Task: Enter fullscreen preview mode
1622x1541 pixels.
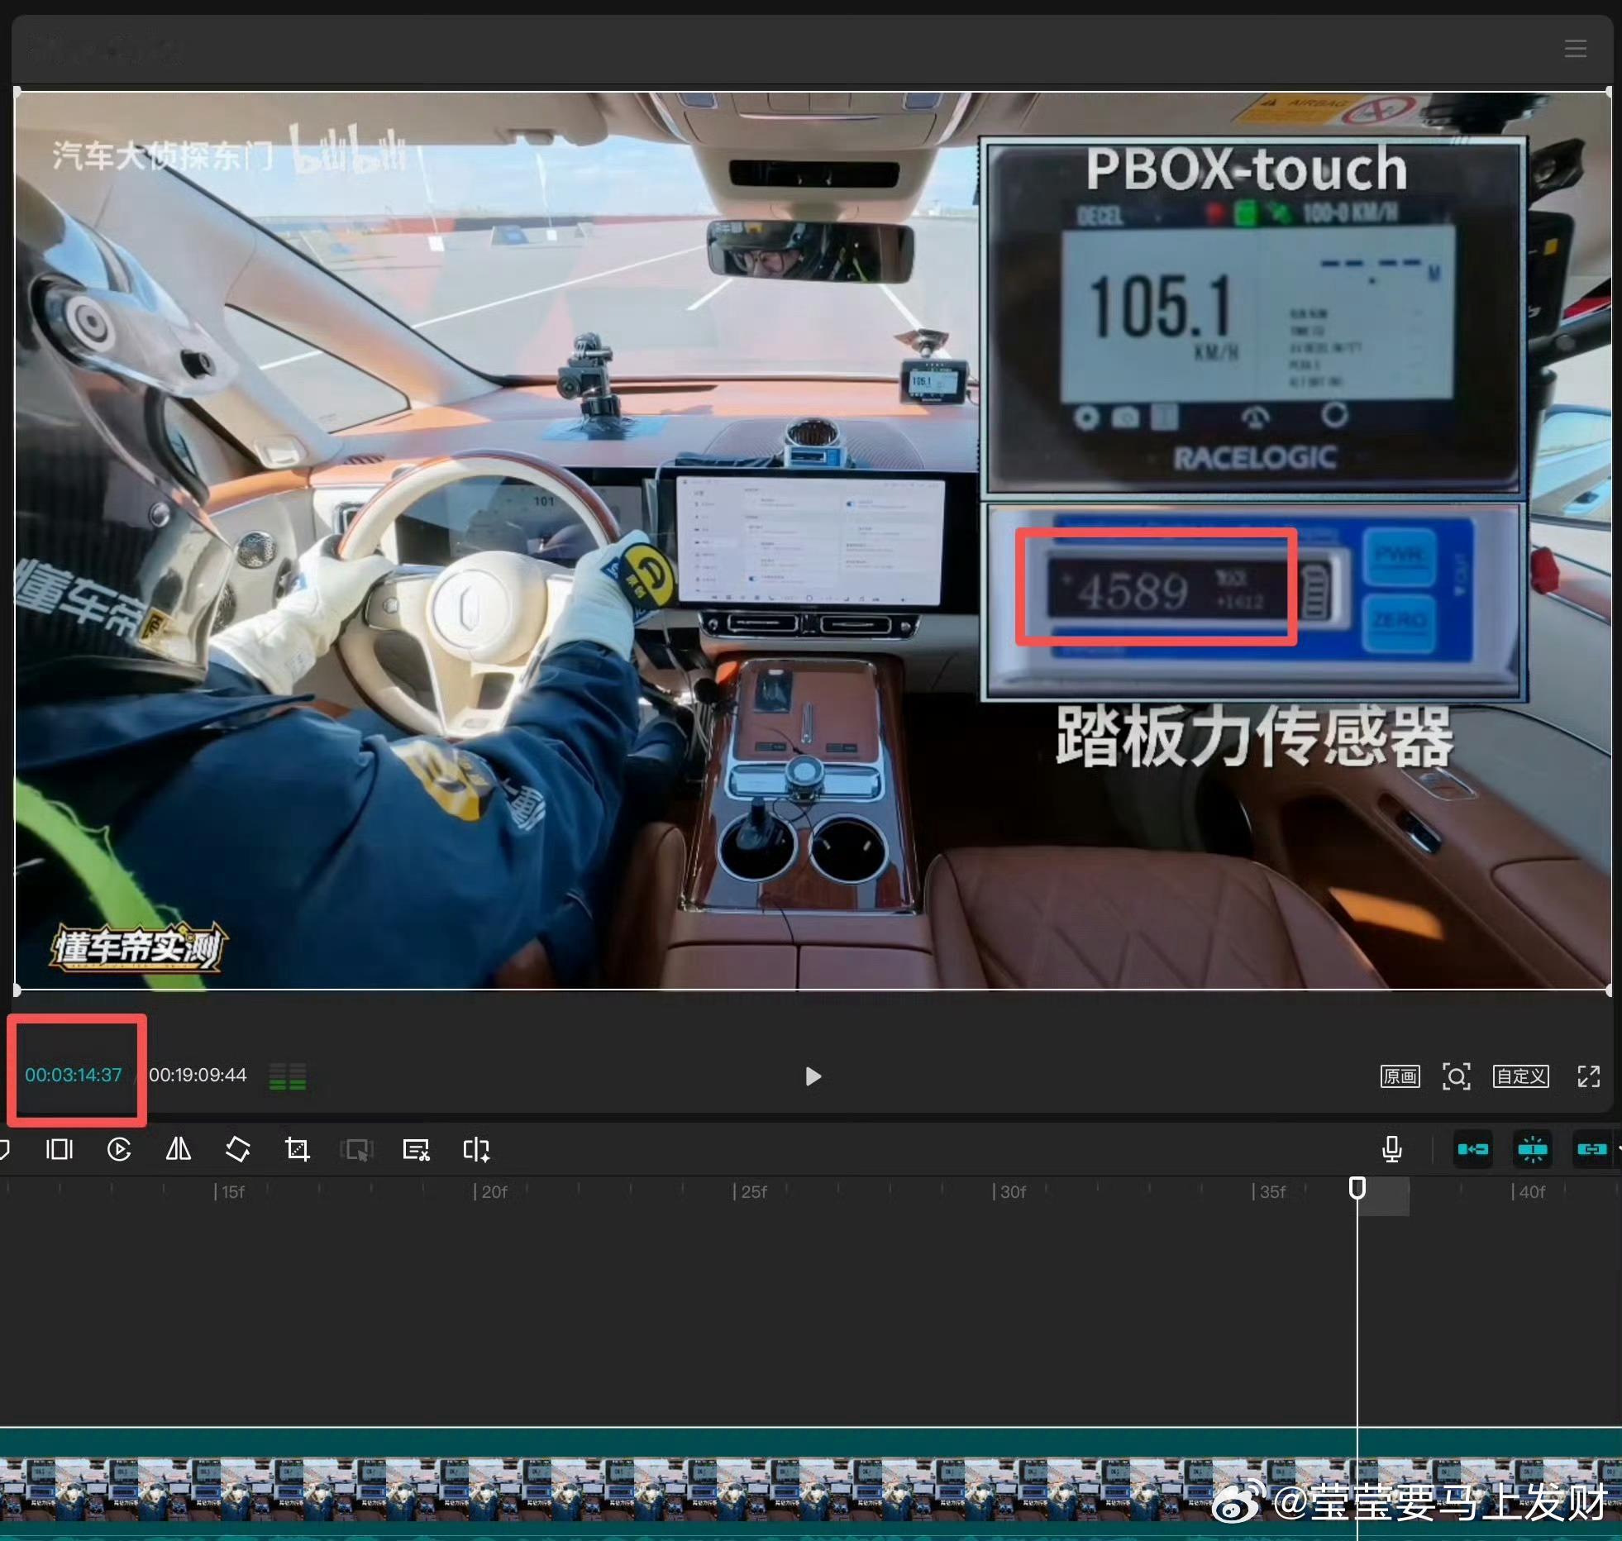Action: (1588, 1076)
